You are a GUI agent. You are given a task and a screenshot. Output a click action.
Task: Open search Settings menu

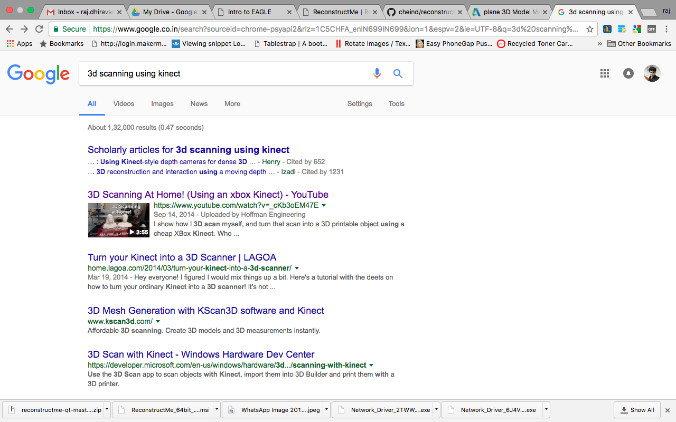360,104
